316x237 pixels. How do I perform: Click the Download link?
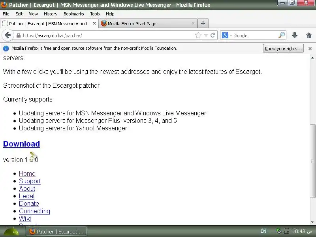(x=22, y=144)
